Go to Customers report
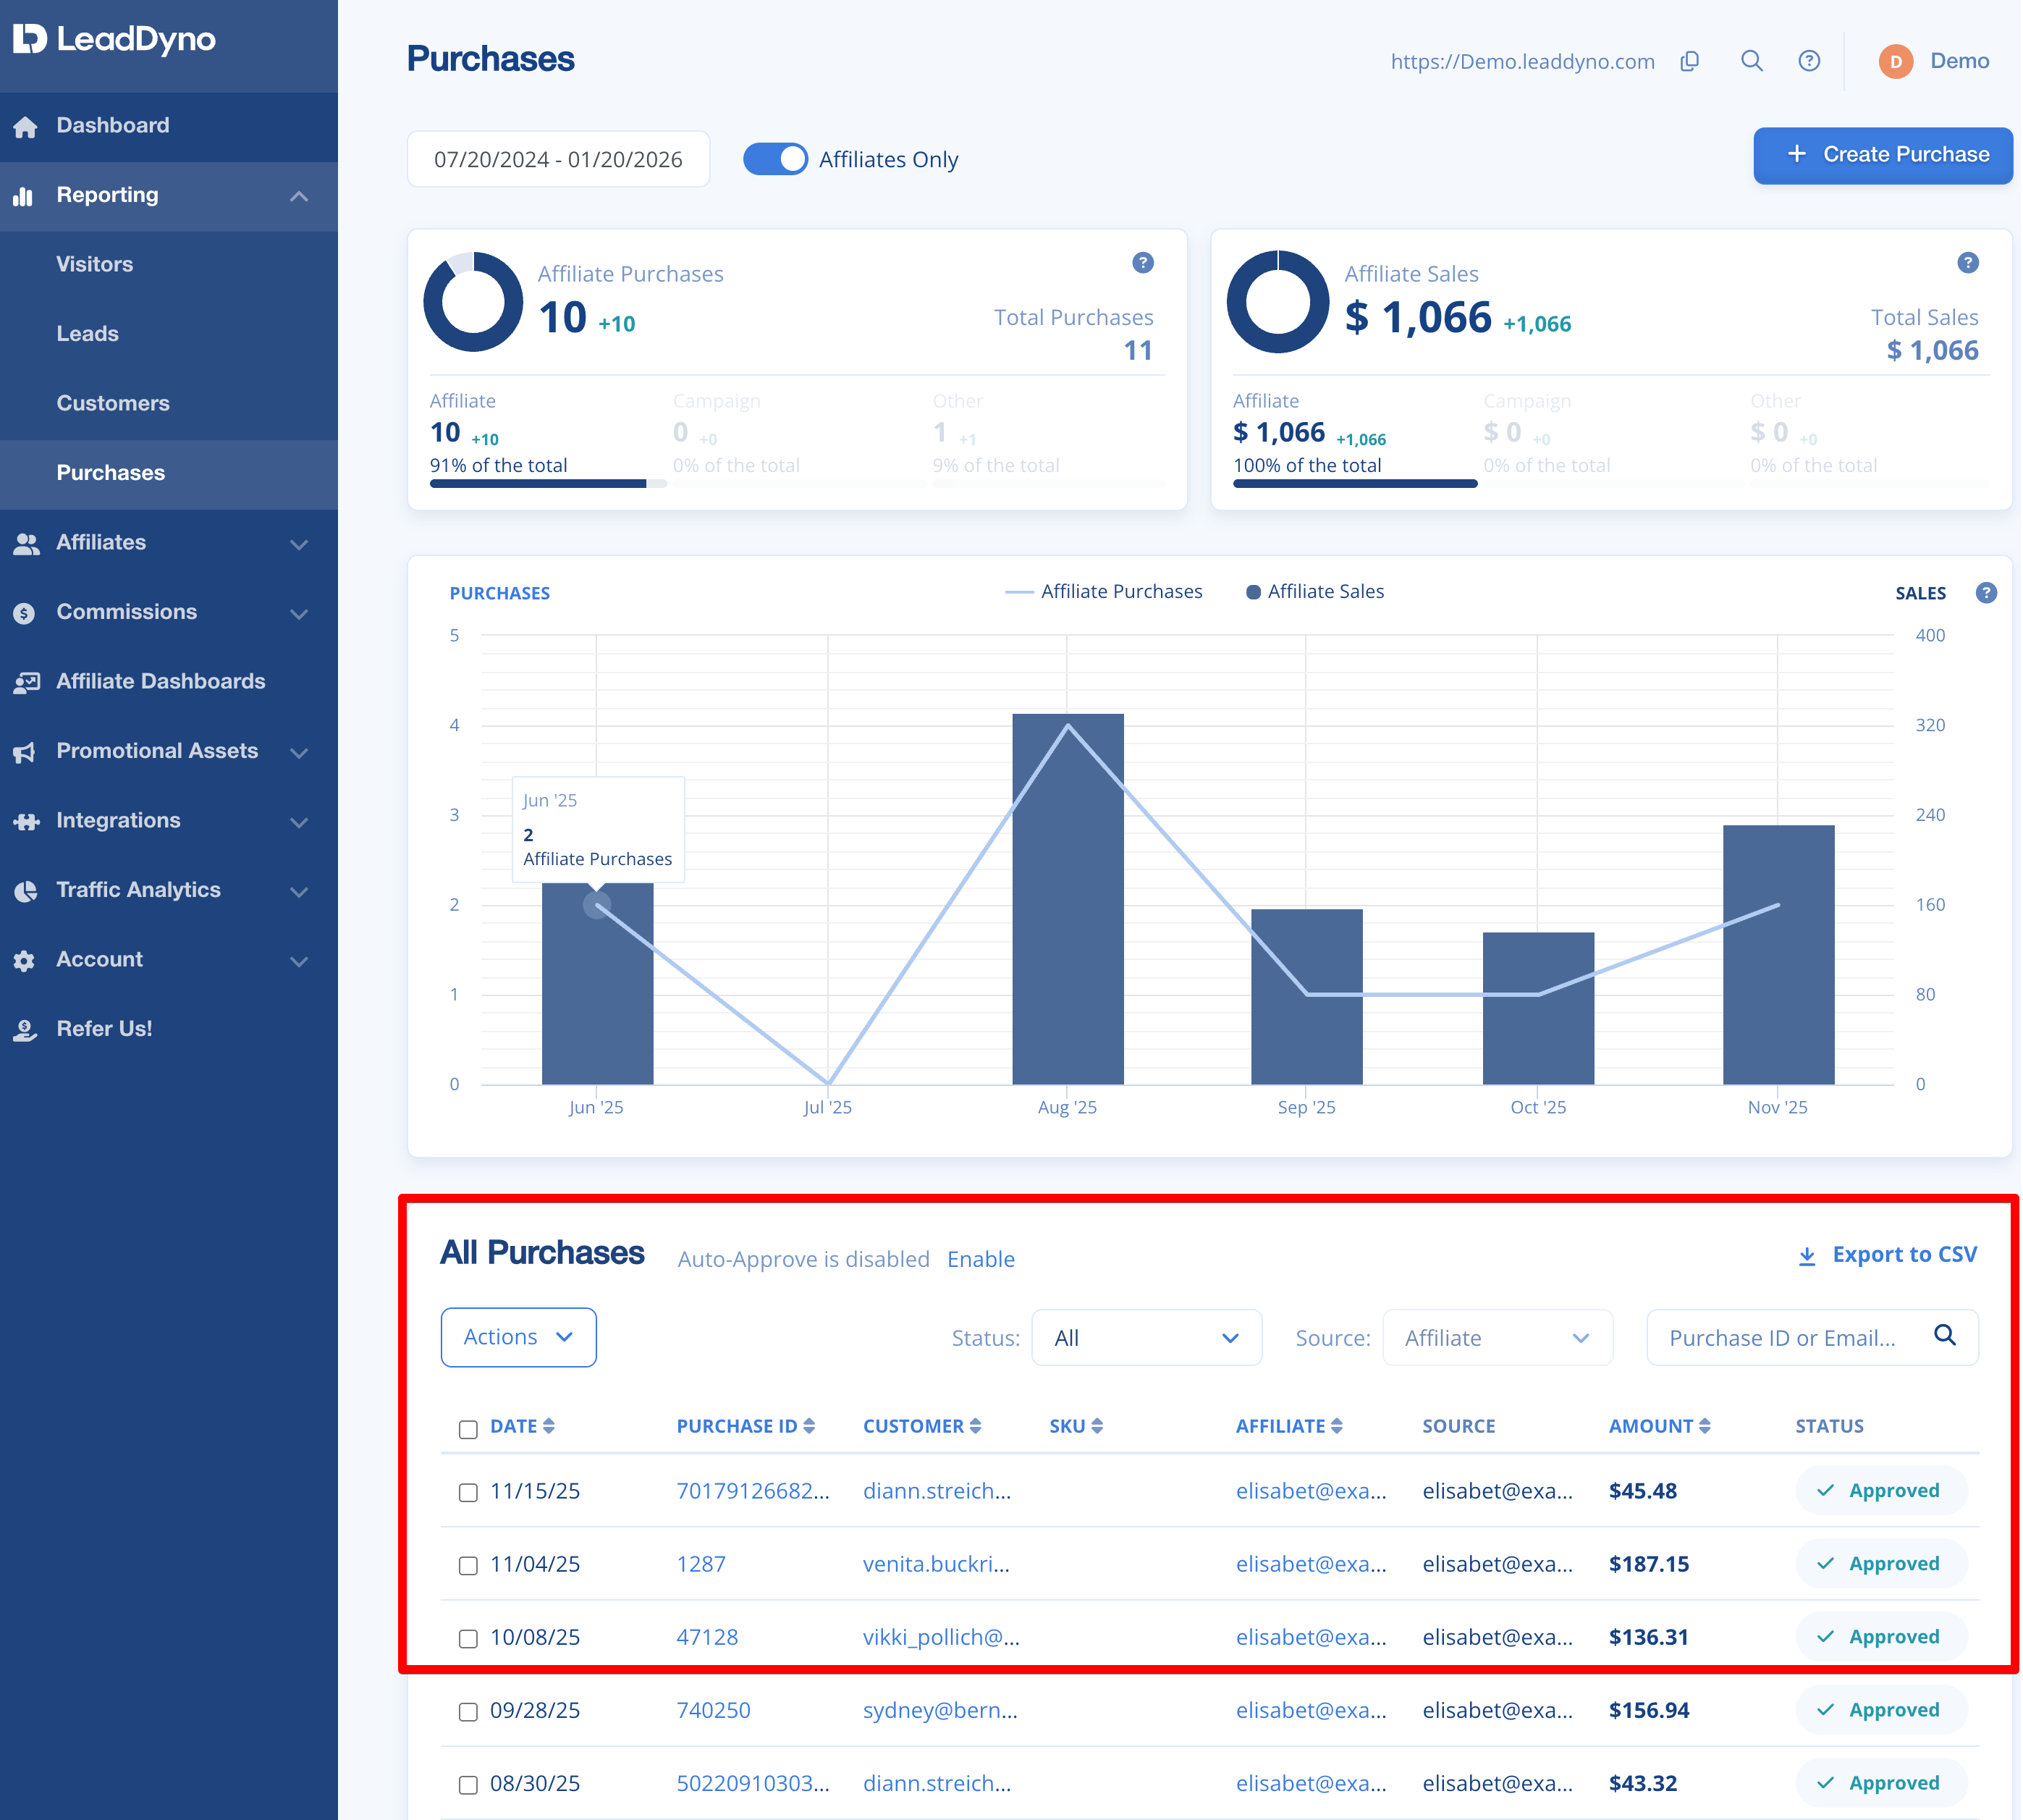This screenshot has width=2023, height=1820. click(x=169, y=404)
